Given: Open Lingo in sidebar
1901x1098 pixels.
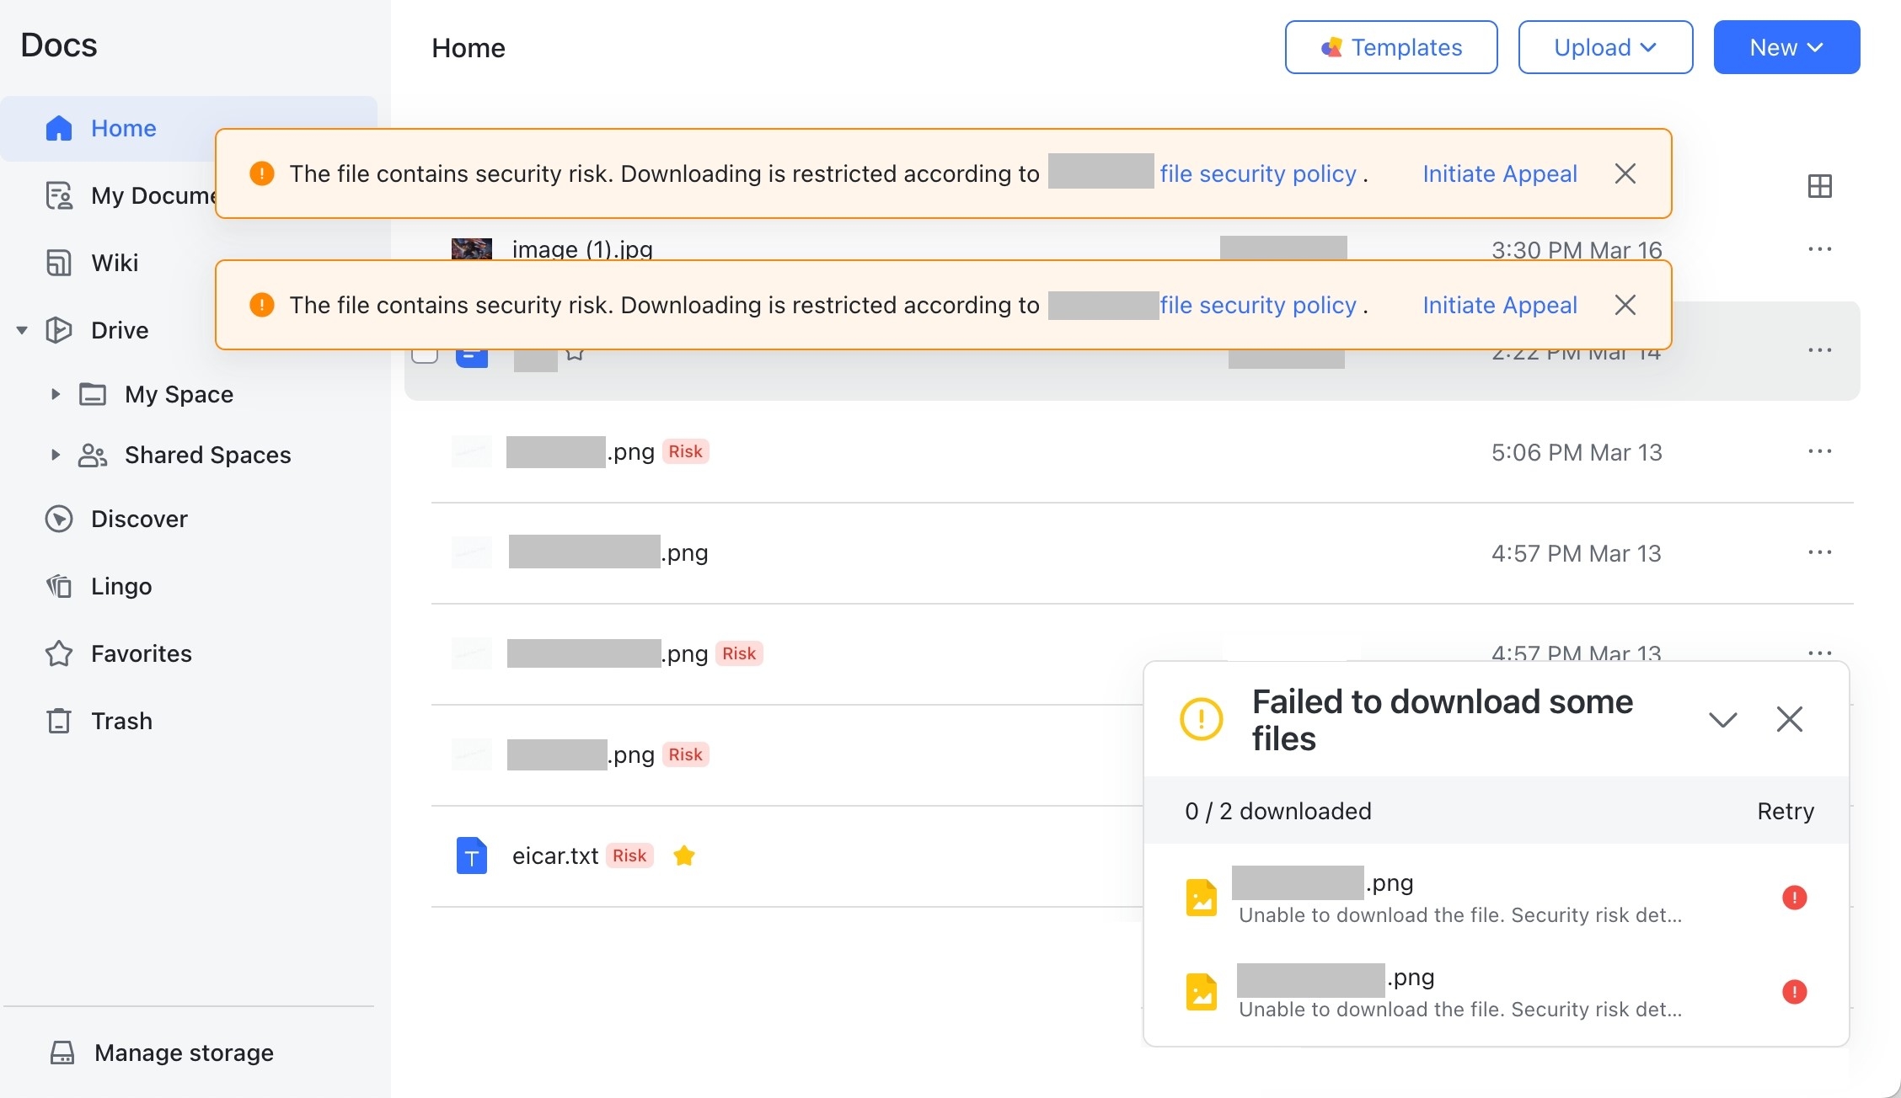Looking at the screenshot, I should coord(121,586).
